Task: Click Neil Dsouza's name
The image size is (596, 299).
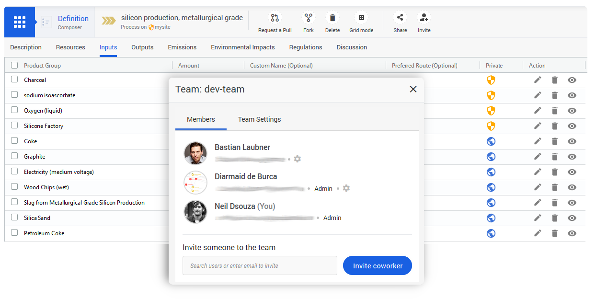Action: [235, 207]
